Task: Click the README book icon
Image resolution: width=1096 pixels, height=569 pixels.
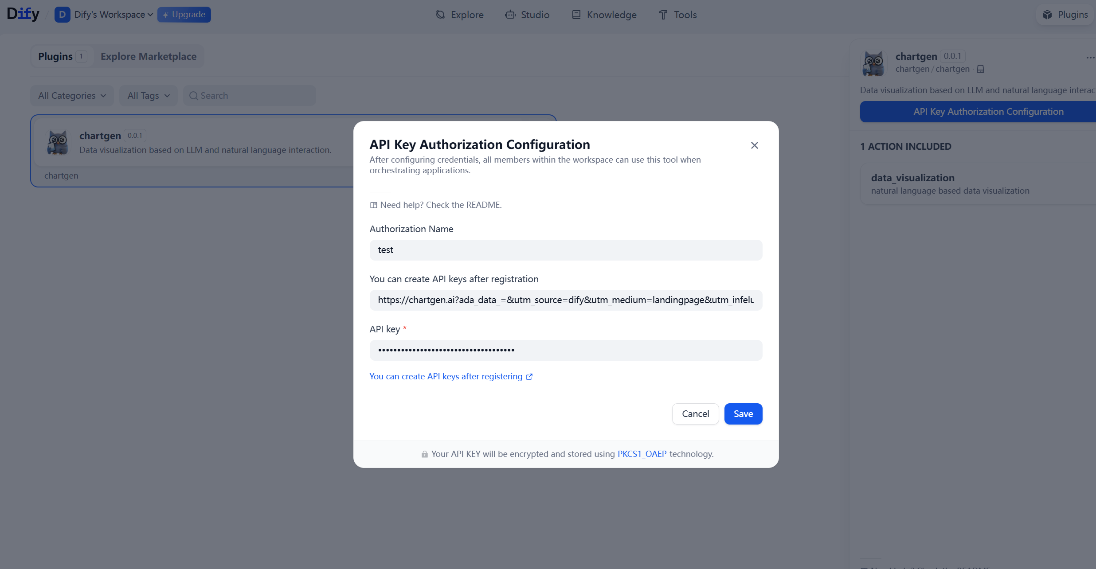Action: click(x=374, y=205)
